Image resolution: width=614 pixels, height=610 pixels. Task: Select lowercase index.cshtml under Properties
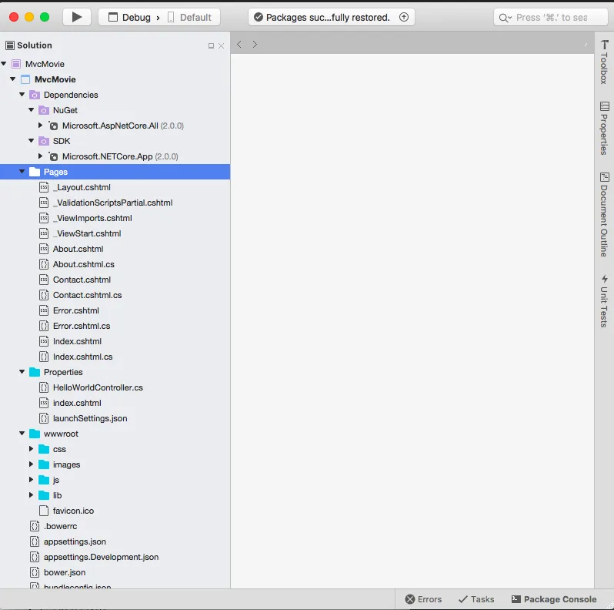click(x=77, y=403)
